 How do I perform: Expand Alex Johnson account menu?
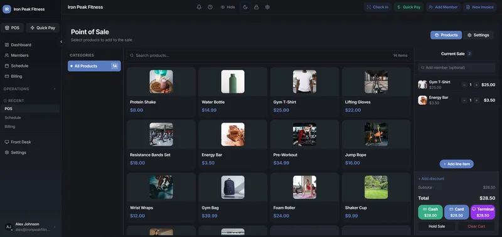pos(30,227)
